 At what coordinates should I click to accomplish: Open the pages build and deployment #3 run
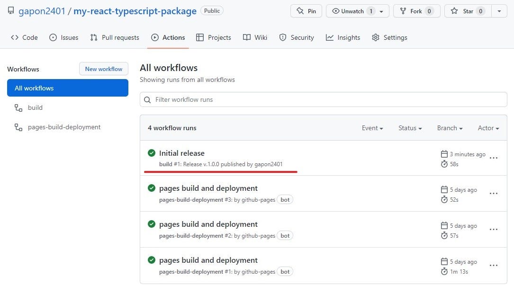point(208,188)
